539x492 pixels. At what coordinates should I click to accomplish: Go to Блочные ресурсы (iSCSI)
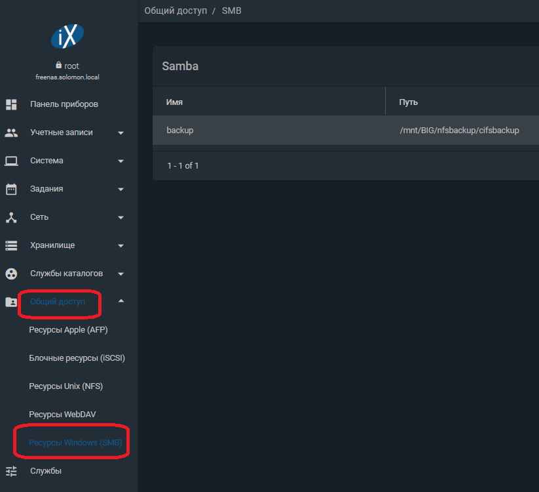point(77,358)
